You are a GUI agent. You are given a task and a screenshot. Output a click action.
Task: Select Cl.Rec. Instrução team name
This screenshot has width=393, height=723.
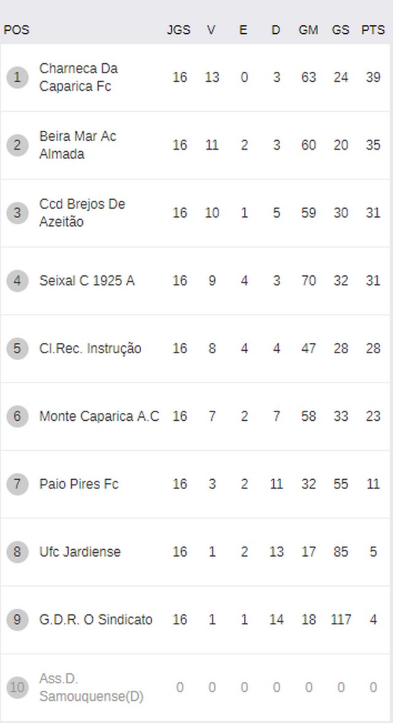point(90,348)
